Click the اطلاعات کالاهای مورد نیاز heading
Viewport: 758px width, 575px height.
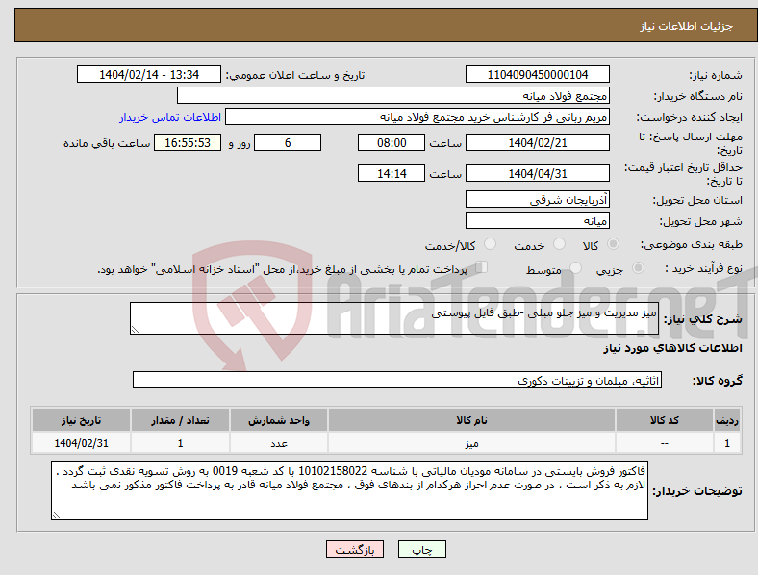[672, 348]
